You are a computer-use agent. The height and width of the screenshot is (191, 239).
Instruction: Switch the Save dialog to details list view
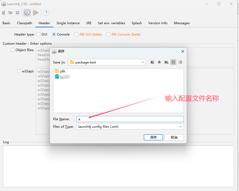pos(180,62)
